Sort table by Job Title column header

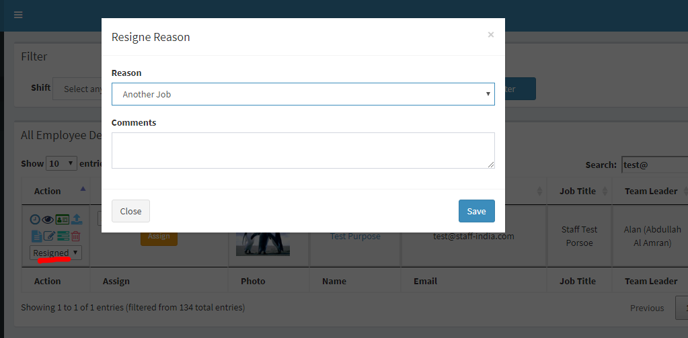point(578,191)
